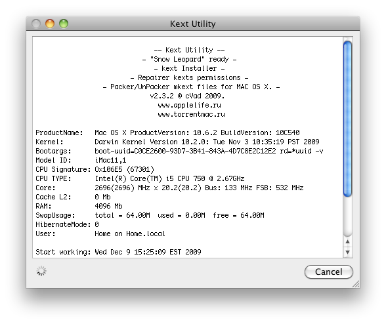Click the Core MHz and FSB line

[x=199, y=188]
